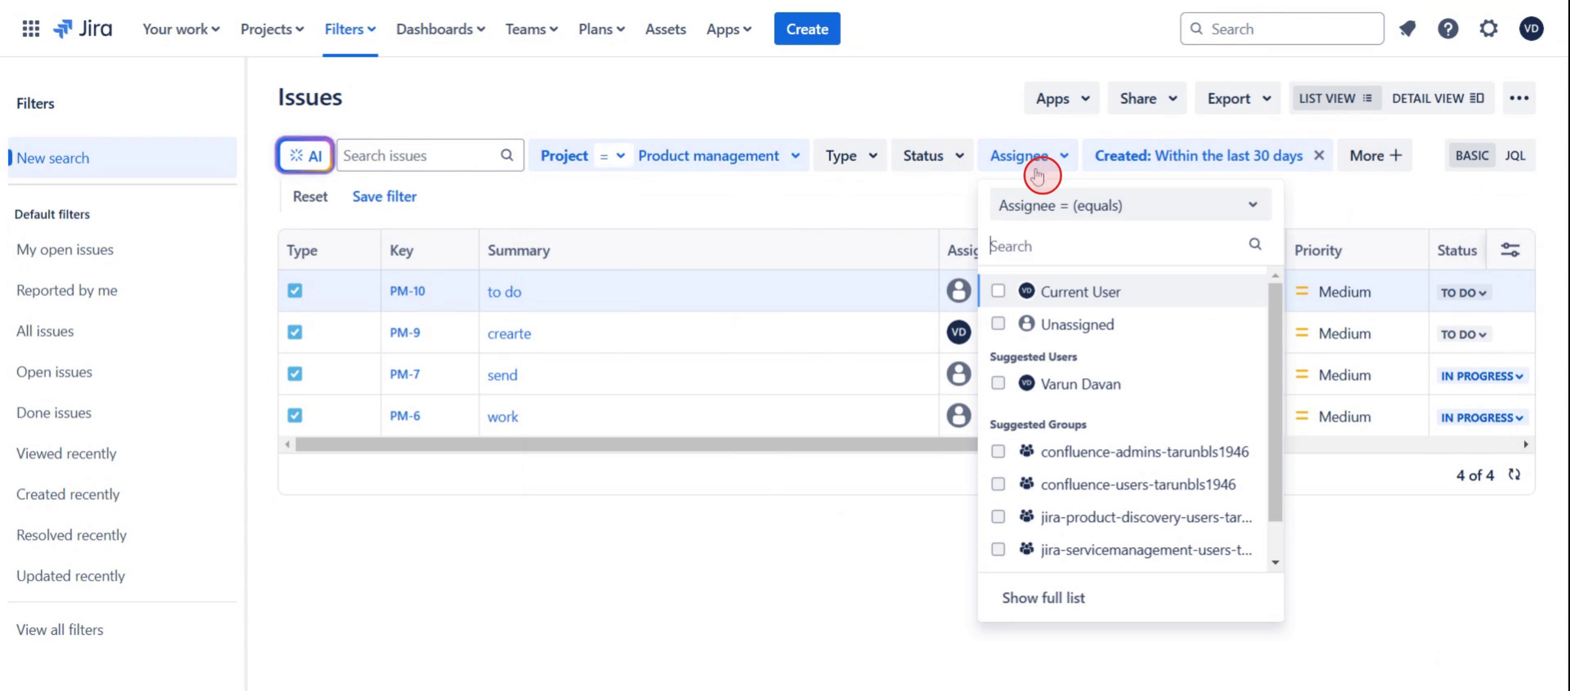Click Show full list button
This screenshot has height=691, width=1570.
click(x=1043, y=598)
